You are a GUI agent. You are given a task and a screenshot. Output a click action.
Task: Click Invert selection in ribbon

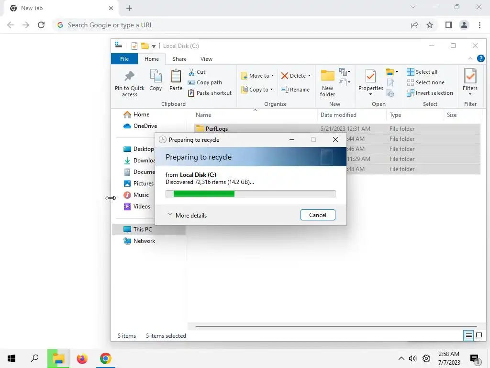[x=430, y=93]
